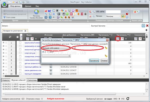The image size is (150, 102).
Task: Check the checkbox for row 1
Action: (x=20, y=43)
